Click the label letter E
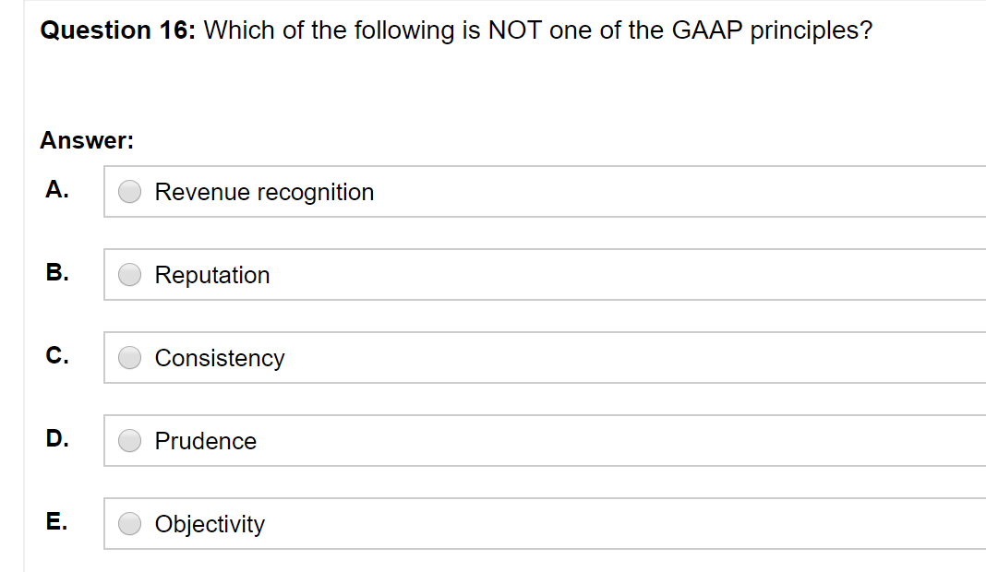986x572 pixels. [x=57, y=522]
